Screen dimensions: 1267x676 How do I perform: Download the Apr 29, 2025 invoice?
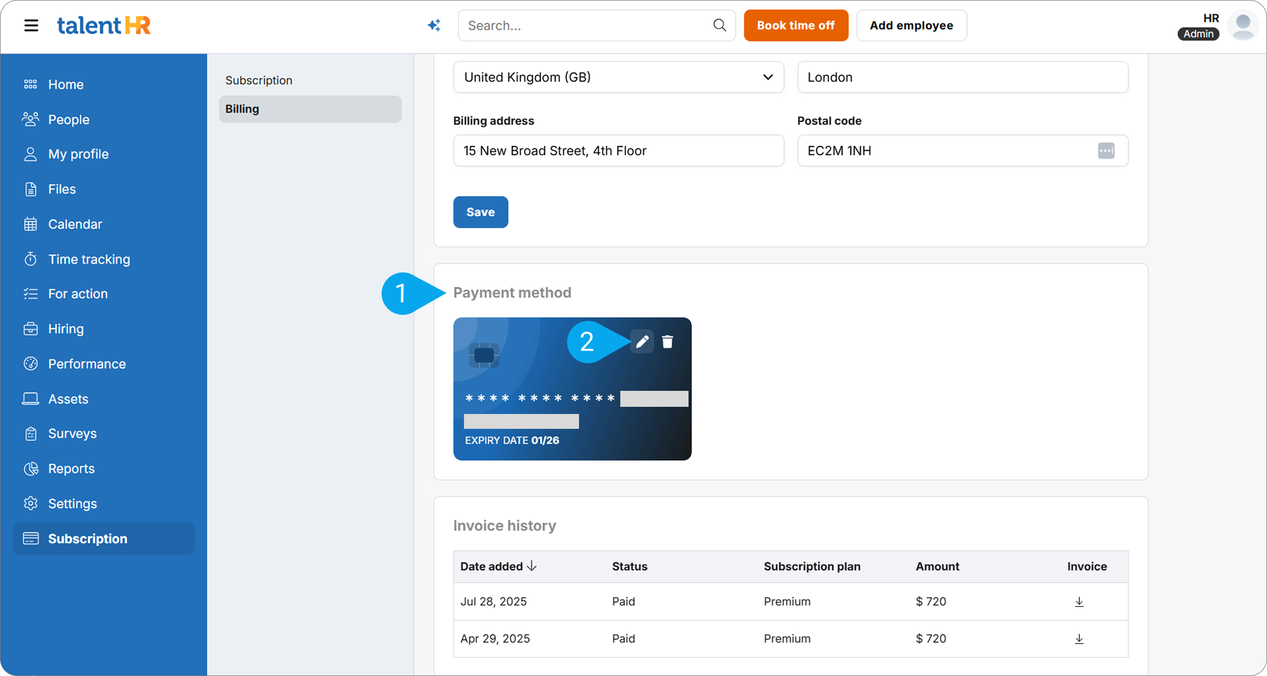(x=1079, y=639)
